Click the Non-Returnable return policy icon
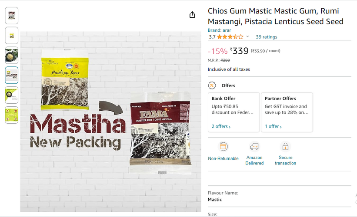 (223, 147)
